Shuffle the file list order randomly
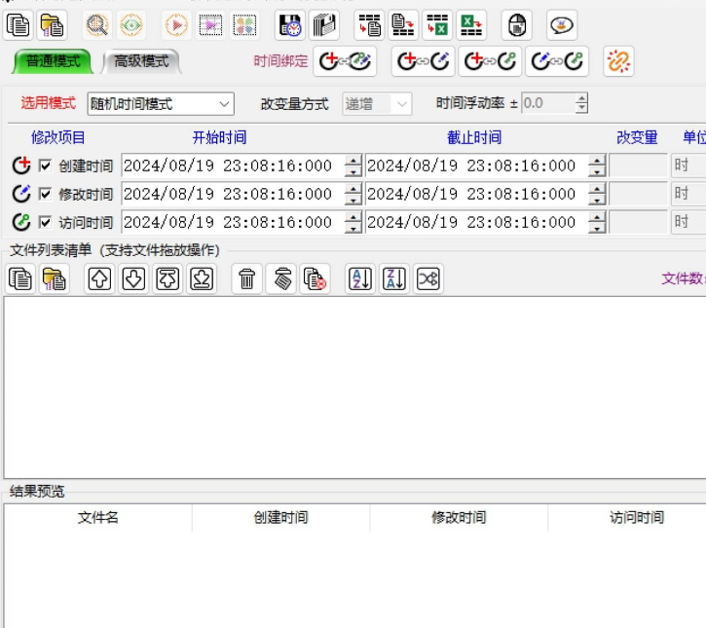This screenshot has width=706, height=628. [428, 279]
